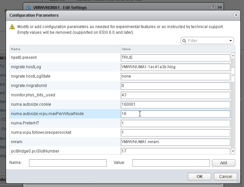Open help via question mark icon
This screenshot has width=244, height=187.
click(213, 7)
